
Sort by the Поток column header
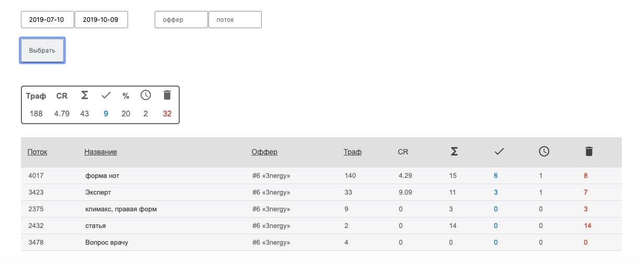(x=37, y=152)
